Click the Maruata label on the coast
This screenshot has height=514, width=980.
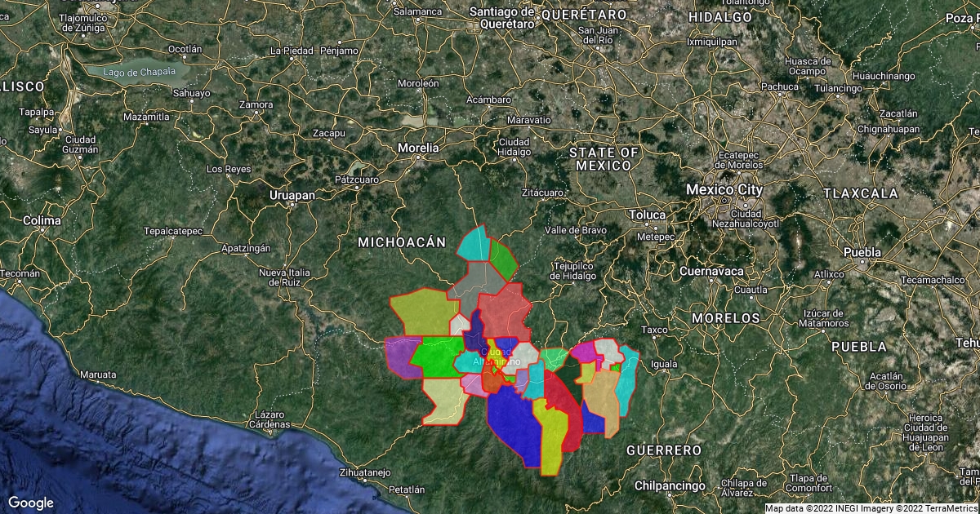click(96, 374)
